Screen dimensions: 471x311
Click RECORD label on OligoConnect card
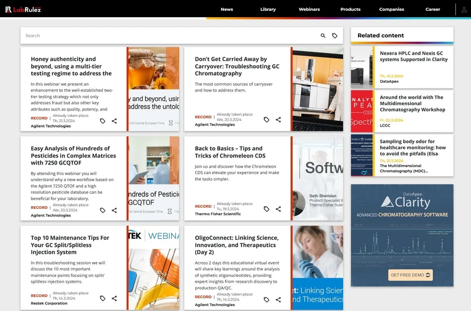coord(203,297)
